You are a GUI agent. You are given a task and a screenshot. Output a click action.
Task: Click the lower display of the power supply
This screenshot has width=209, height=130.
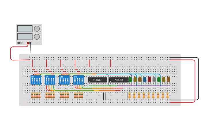(25, 36)
